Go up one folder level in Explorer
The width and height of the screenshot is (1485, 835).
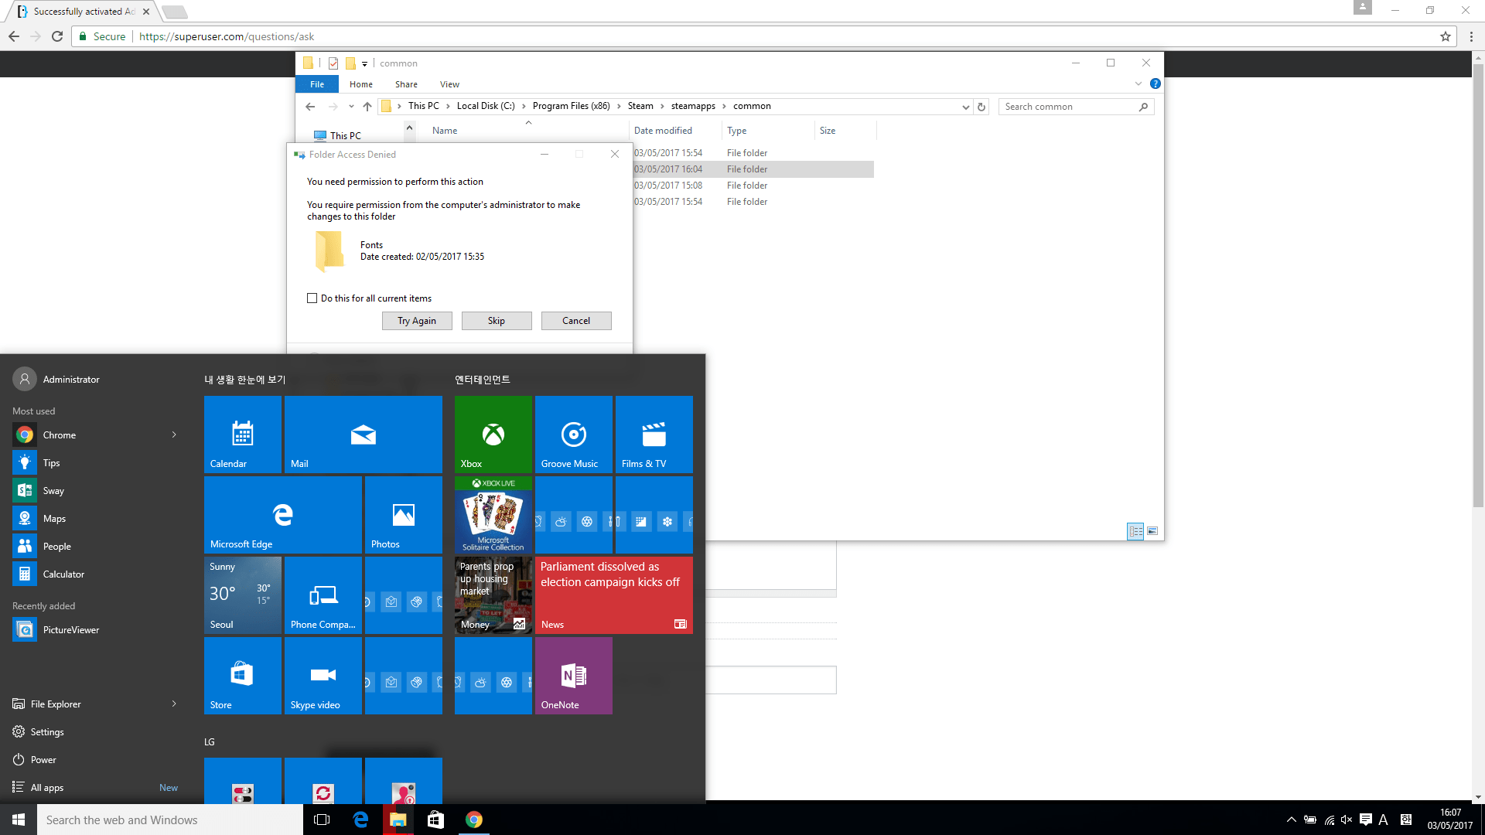click(x=367, y=107)
